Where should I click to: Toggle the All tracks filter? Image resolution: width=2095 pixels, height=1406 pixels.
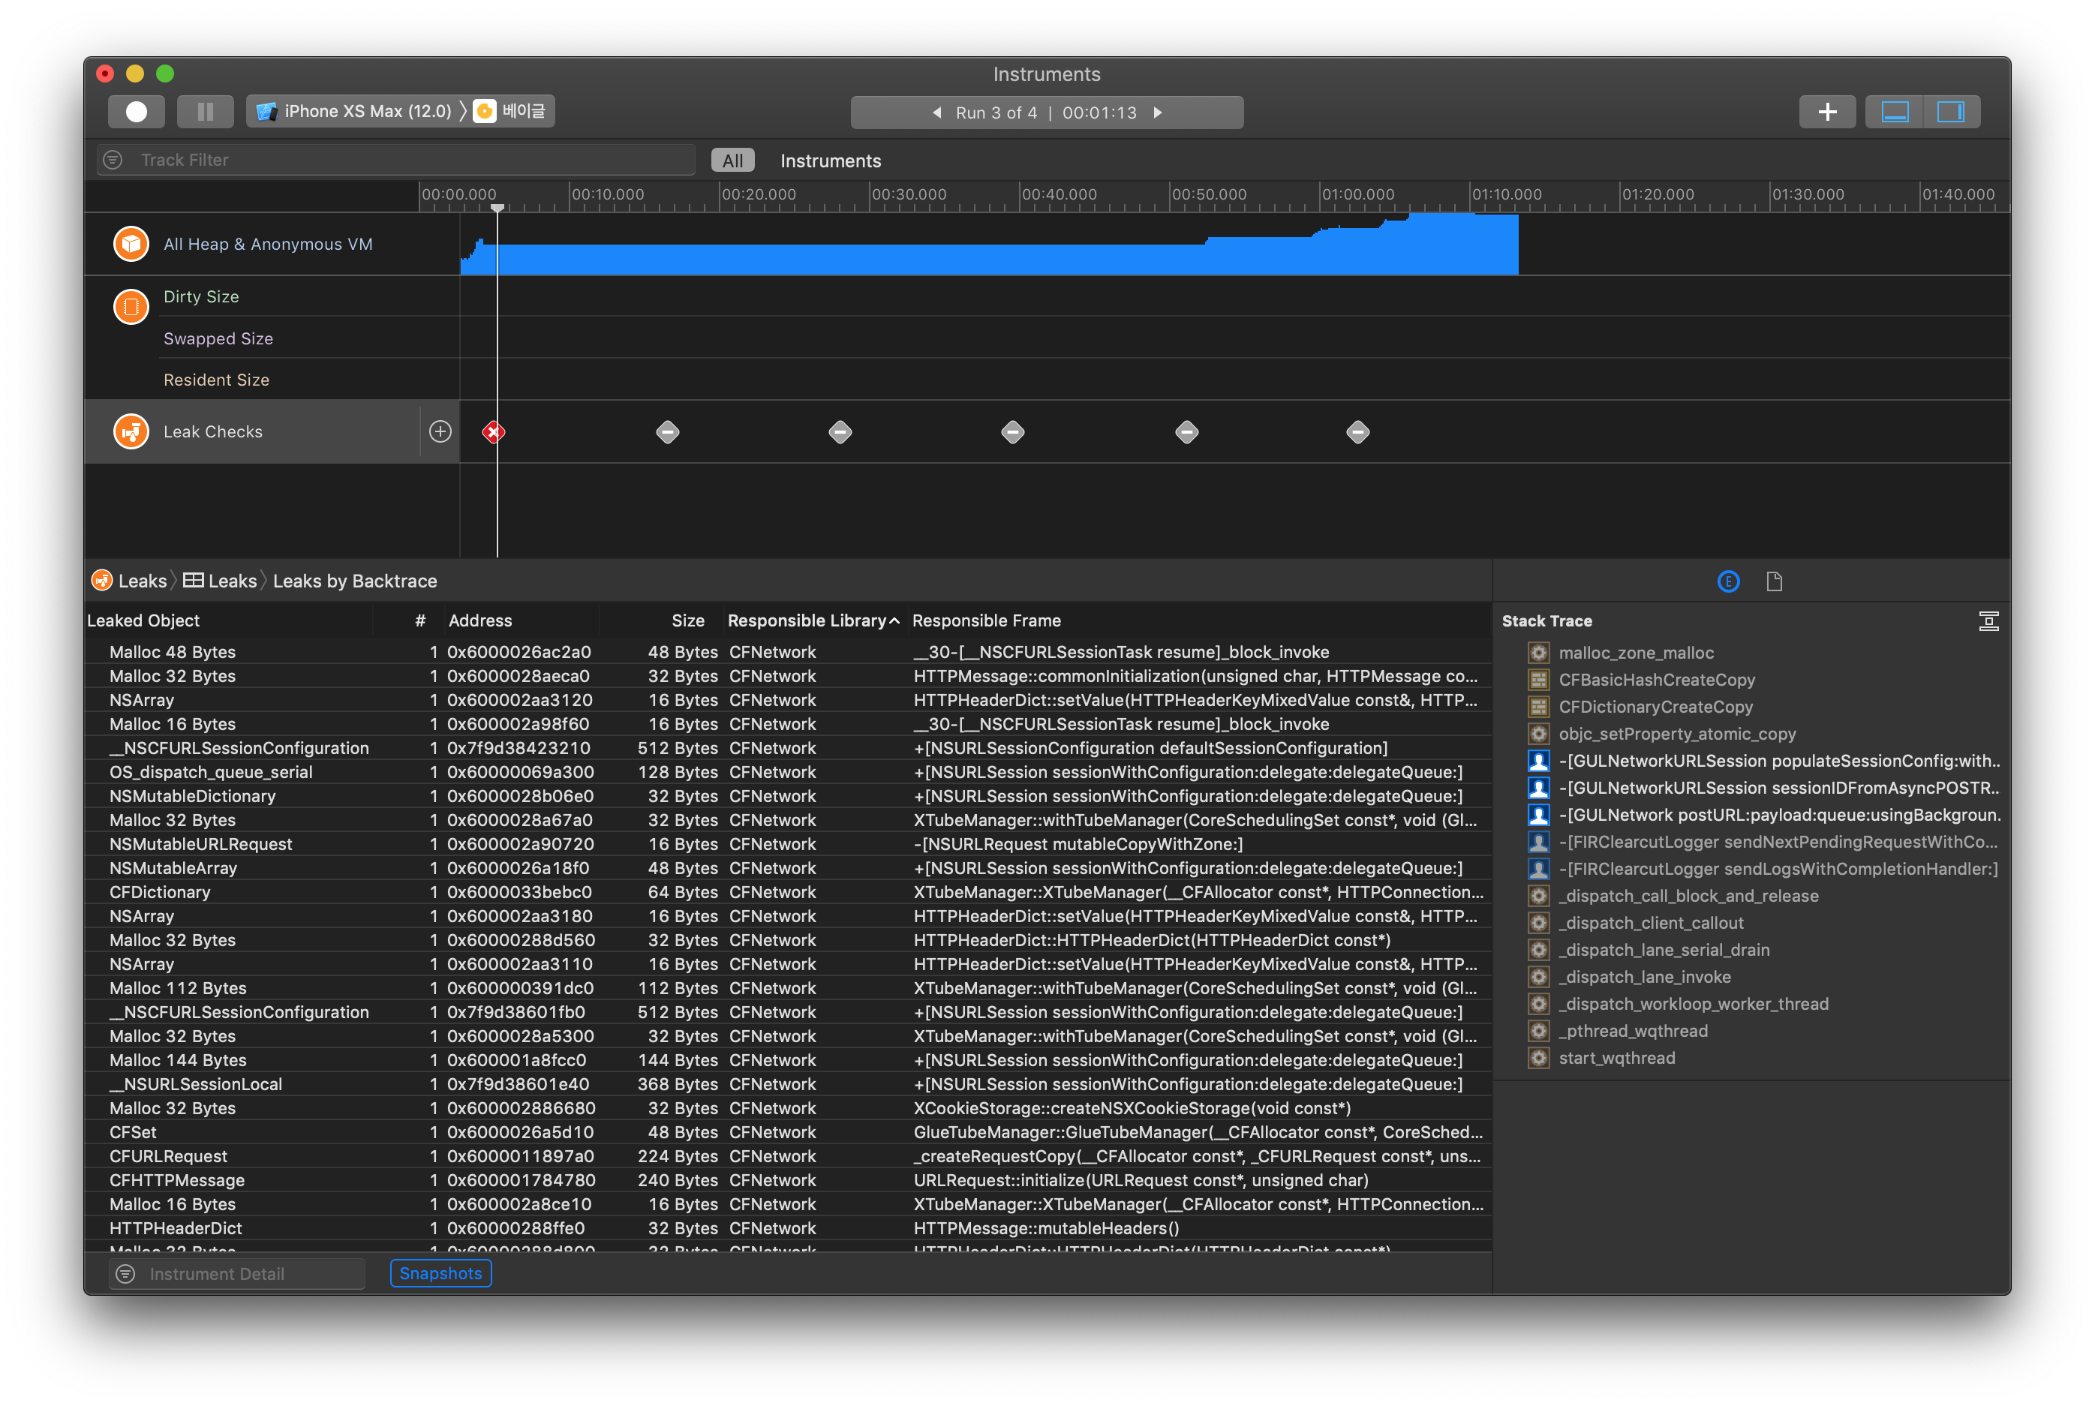[x=732, y=161]
